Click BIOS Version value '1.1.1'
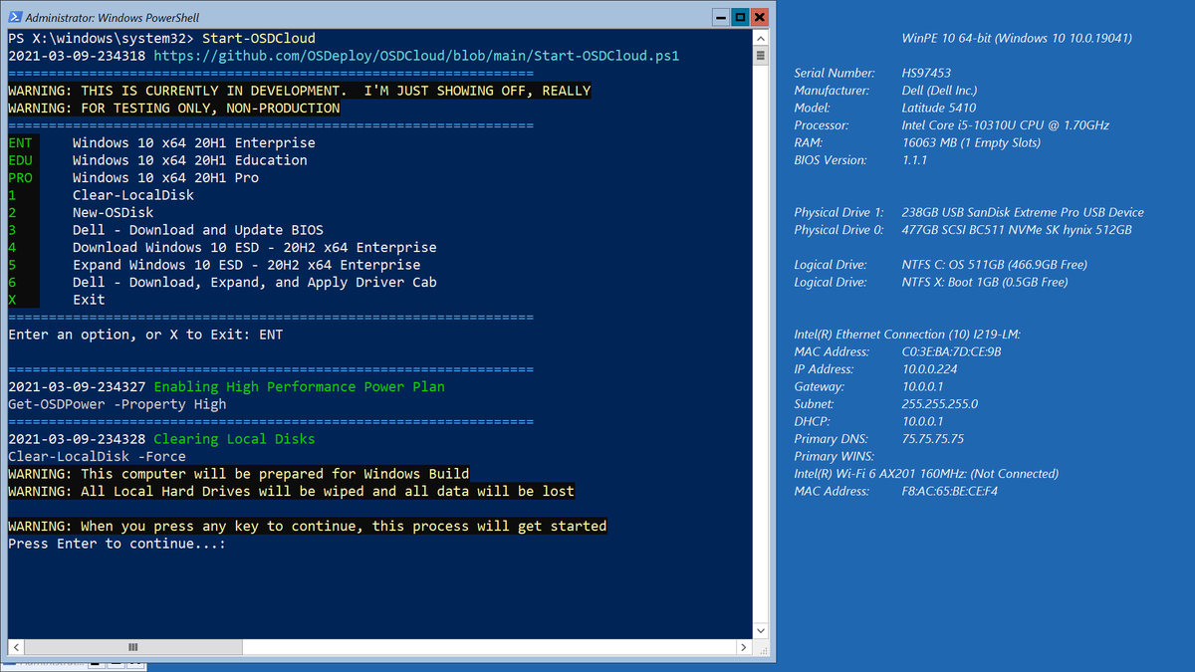The width and height of the screenshot is (1195, 672). coord(916,160)
